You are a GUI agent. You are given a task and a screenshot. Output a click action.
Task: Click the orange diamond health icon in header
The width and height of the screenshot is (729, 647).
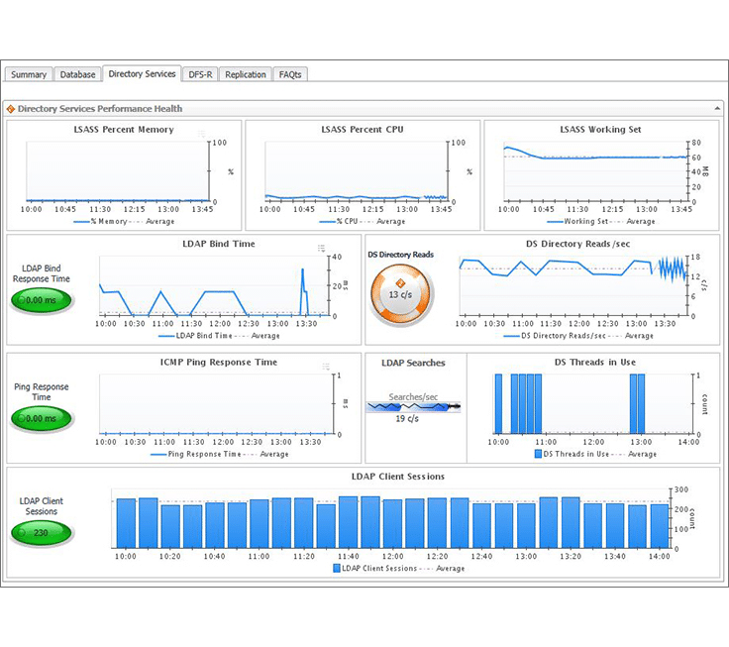(x=11, y=109)
